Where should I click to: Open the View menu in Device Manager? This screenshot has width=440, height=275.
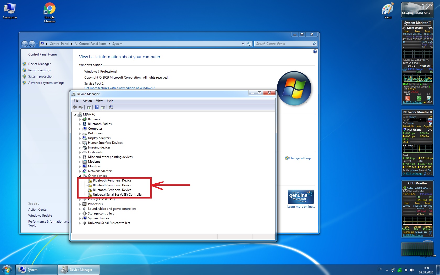click(99, 101)
